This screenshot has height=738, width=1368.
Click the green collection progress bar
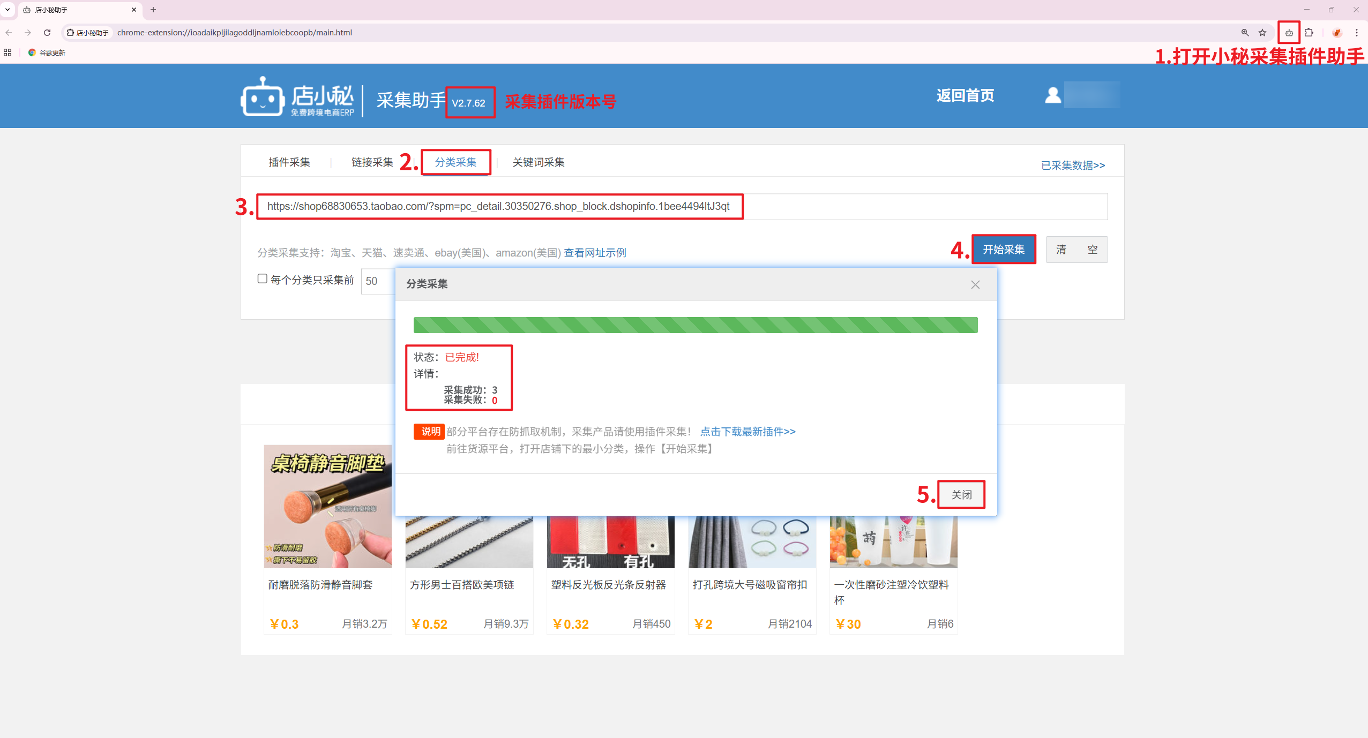[695, 325]
